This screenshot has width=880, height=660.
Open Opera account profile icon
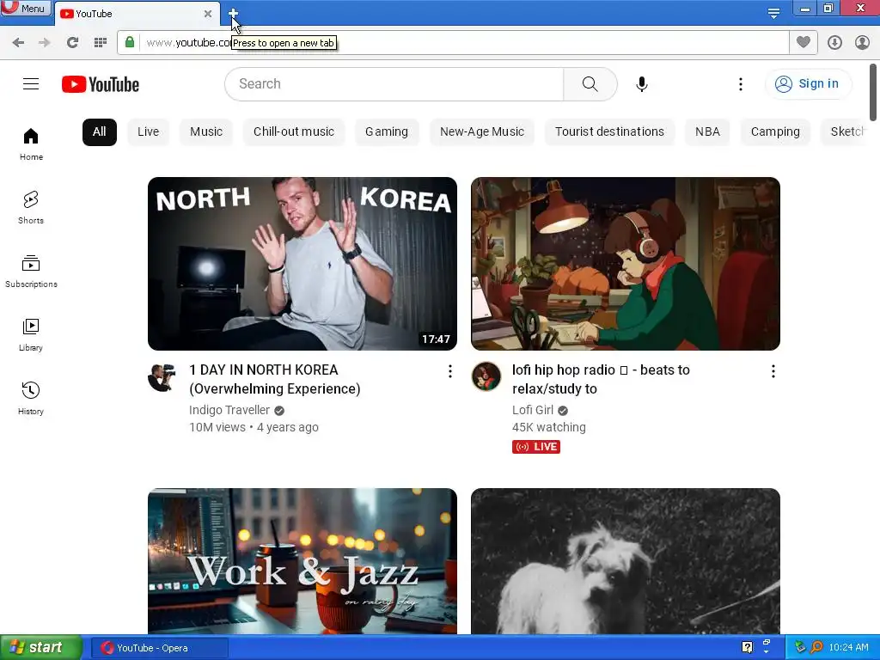coord(862,43)
